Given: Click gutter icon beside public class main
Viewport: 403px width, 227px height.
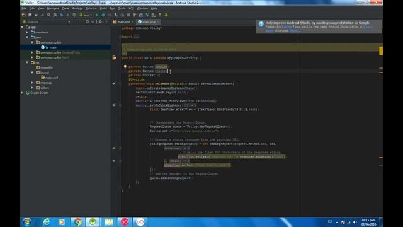Looking at the screenshot, I should click(114, 58).
